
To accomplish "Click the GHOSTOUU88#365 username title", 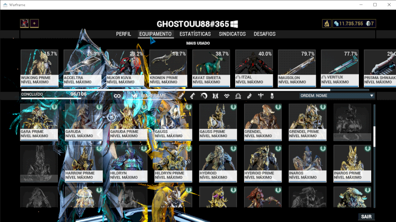I will (x=193, y=24).
